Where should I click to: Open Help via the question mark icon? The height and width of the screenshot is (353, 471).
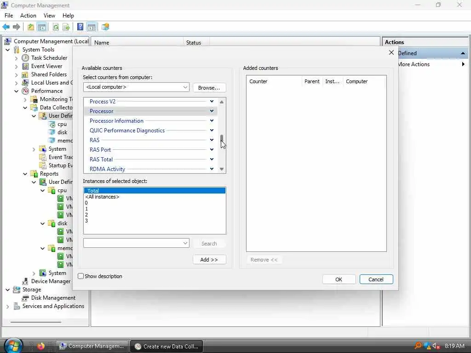[80, 27]
